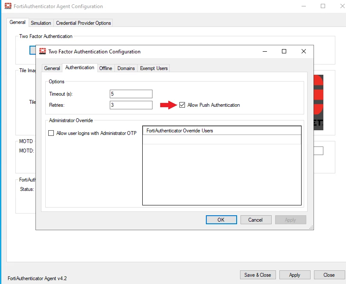Focus the Retries field
346x284 pixels.
pos(131,105)
